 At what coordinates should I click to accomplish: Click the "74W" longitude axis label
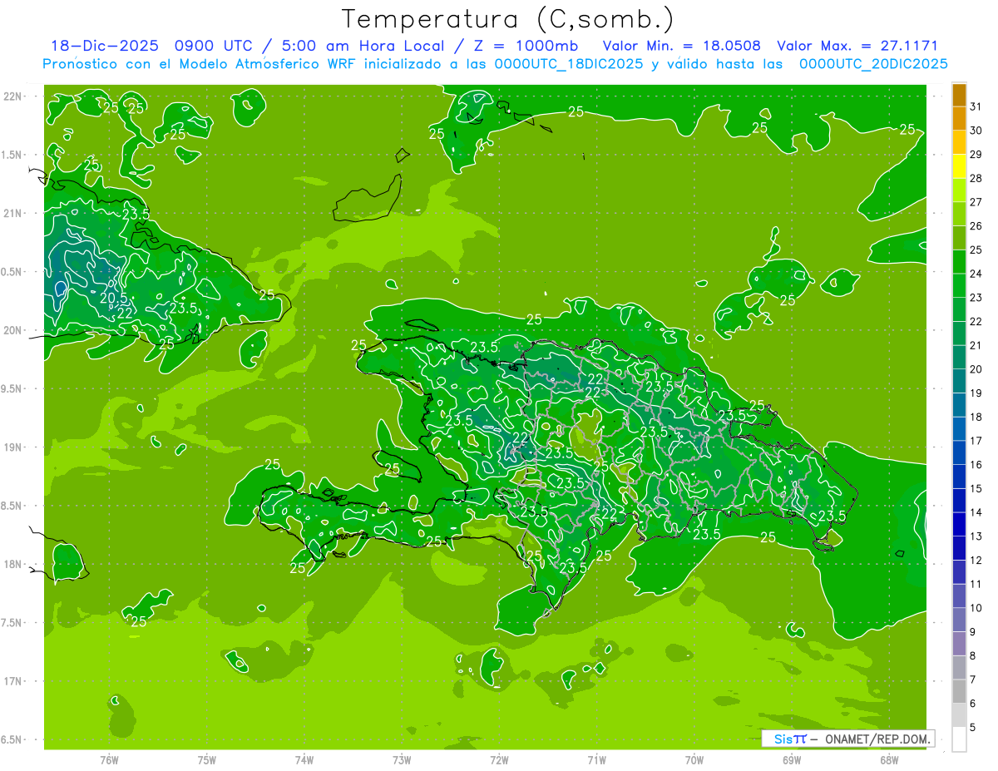pyautogui.click(x=304, y=759)
